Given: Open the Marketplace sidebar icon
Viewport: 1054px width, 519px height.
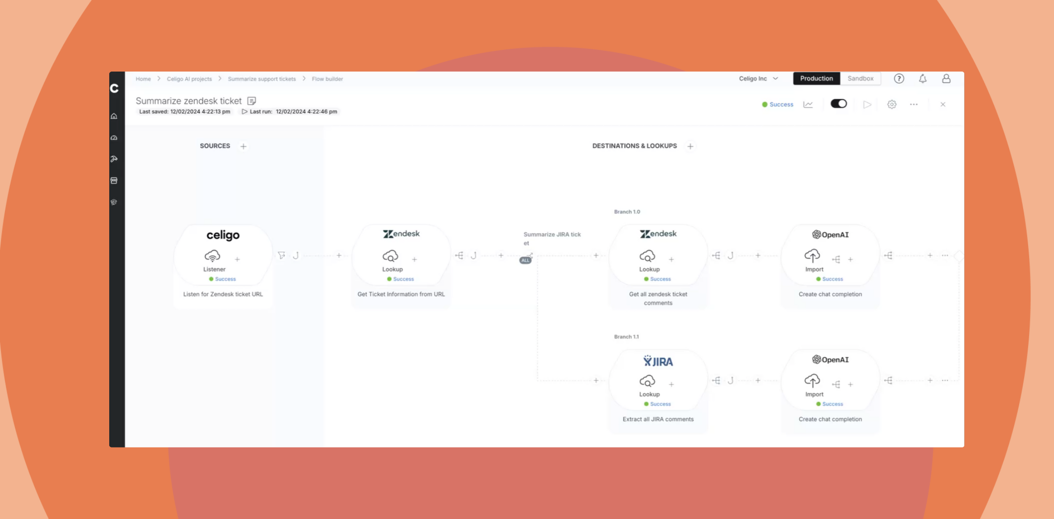Looking at the screenshot, I should (x=114, y=180).
